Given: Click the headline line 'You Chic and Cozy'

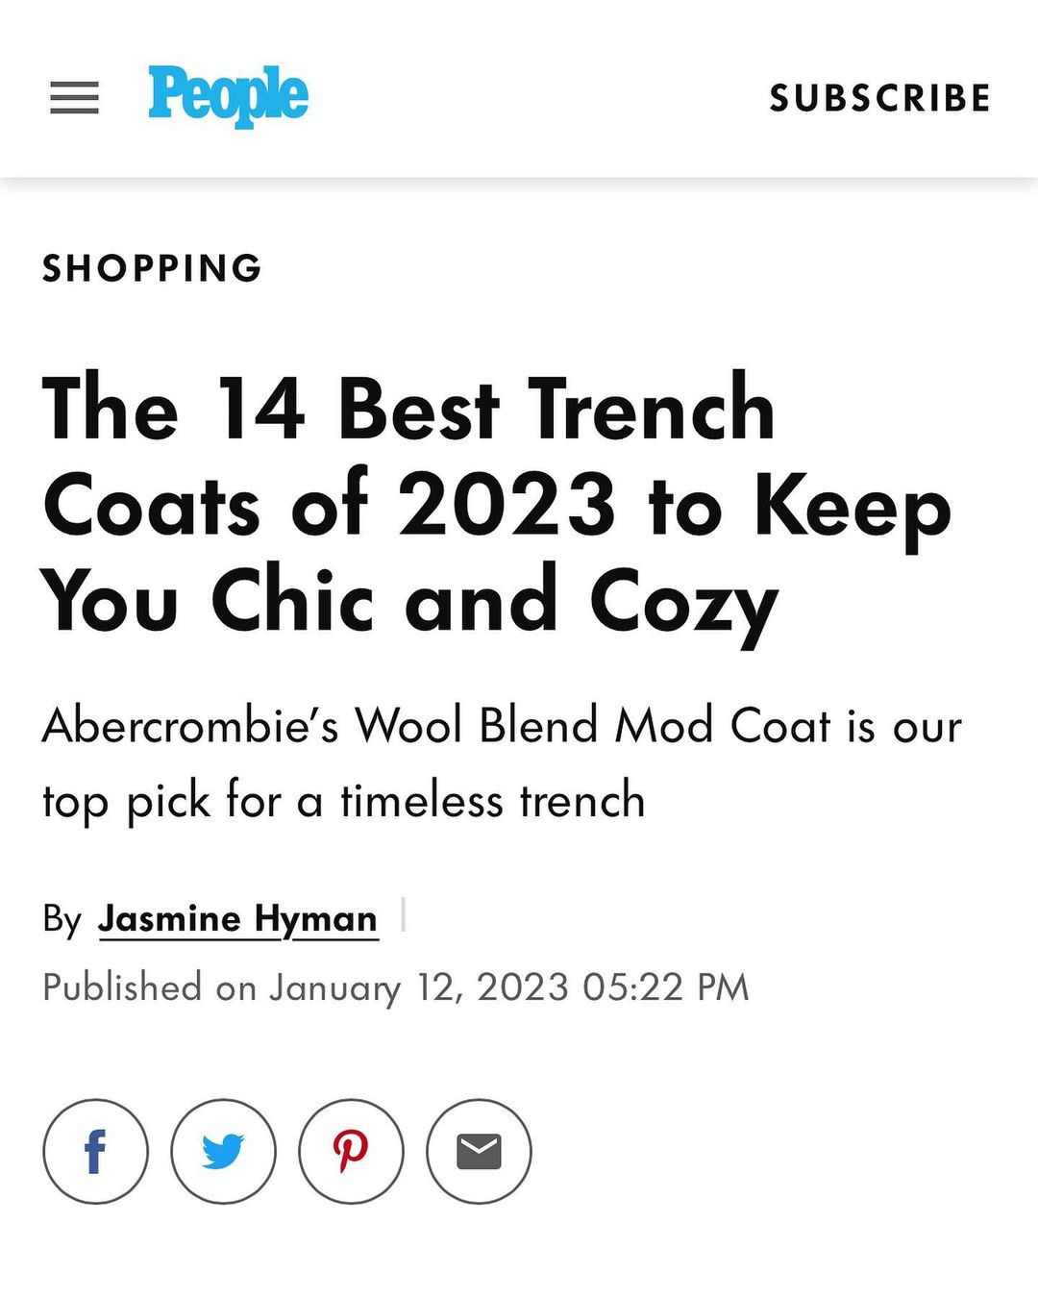Looking at the screenshot, I should click(x=408, y=602).
